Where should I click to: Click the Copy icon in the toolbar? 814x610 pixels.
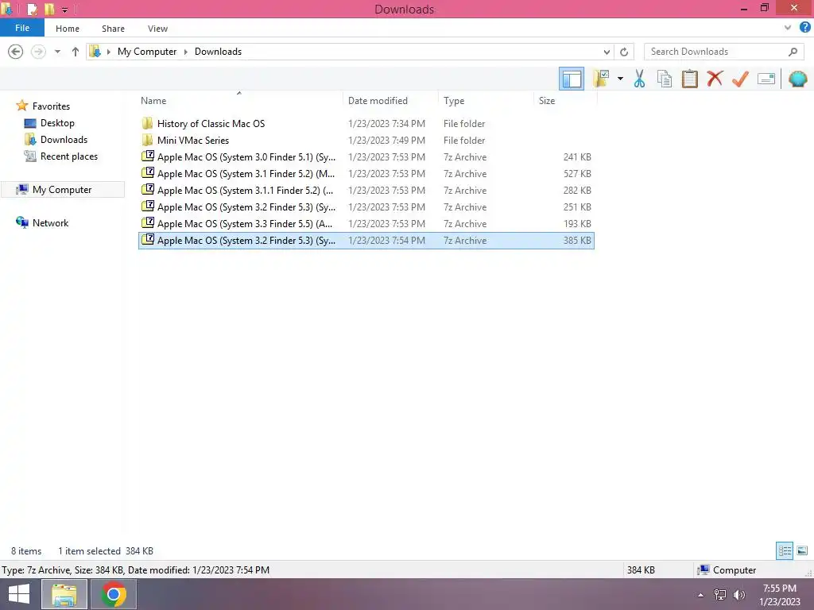tap(664, 79)
